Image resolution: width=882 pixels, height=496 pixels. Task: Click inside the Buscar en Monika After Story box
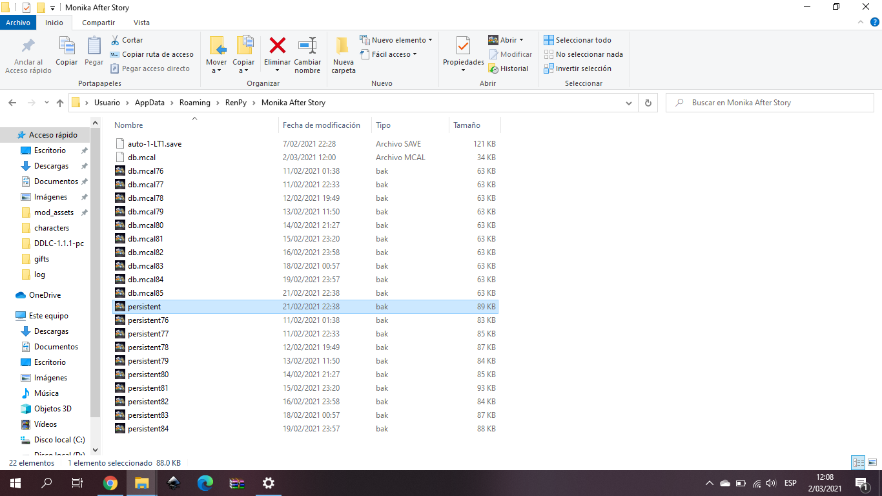(768, 102)
